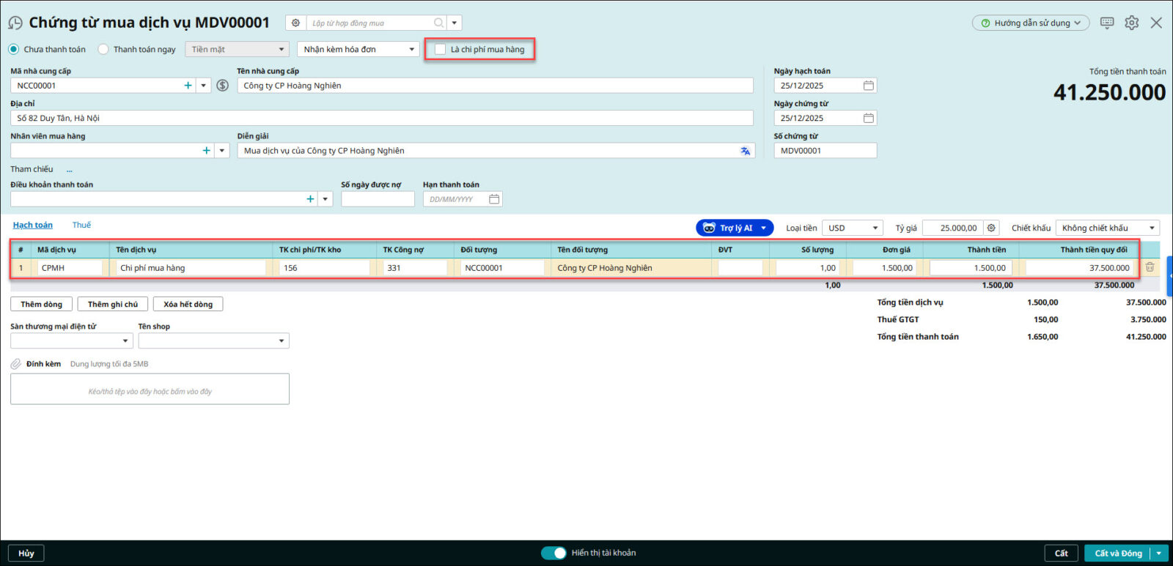Select the Thanh toán ngay radio option
The image size is (1173, 566).
[103, 49]
